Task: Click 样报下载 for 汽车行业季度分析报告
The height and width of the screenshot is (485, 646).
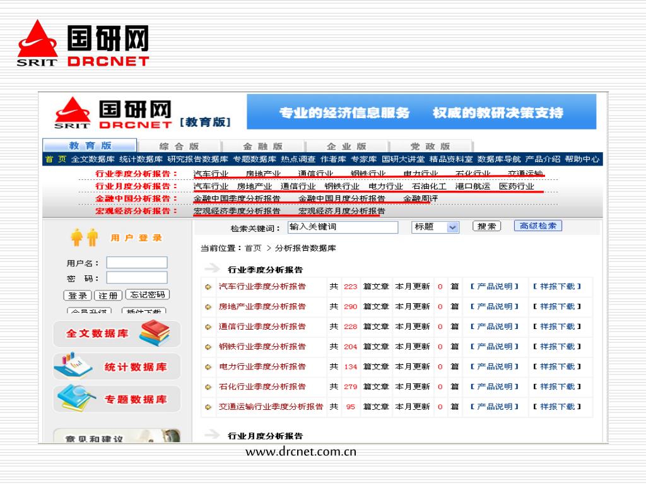Action: click(557, 287)
